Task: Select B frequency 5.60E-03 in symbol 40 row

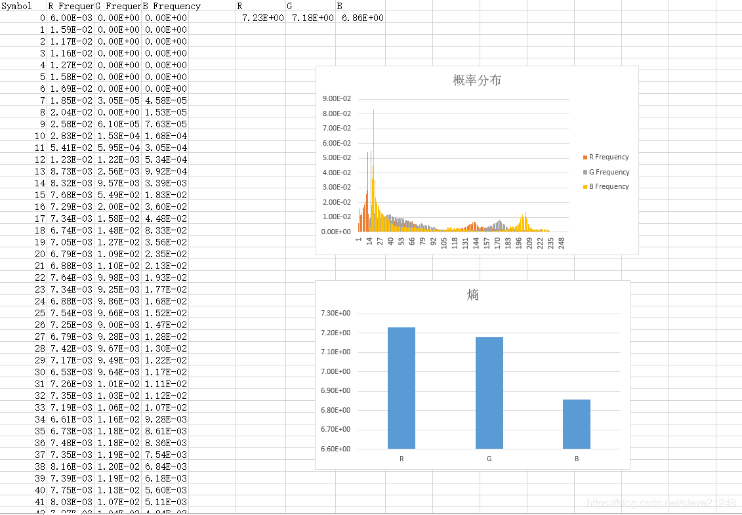Action: tap(165, 490)
